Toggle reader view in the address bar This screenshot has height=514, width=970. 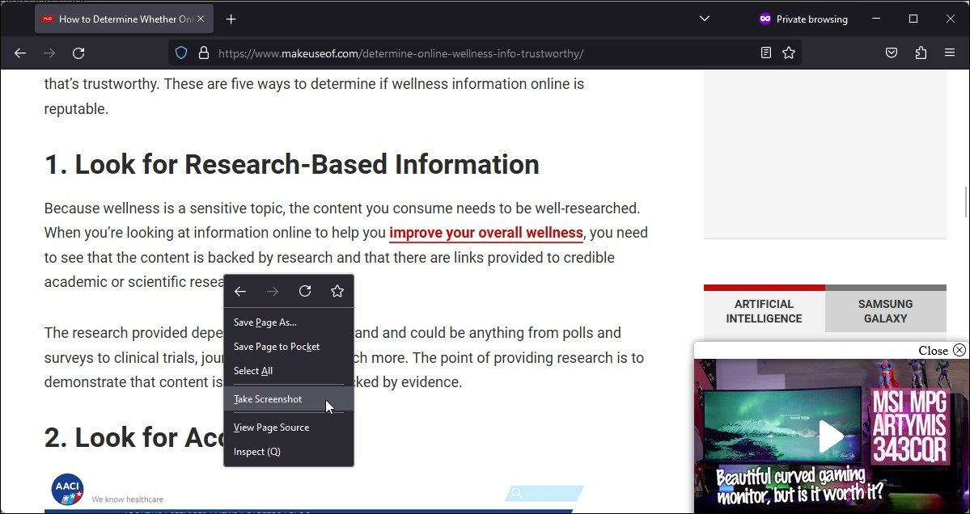click(x=765, y=52)
